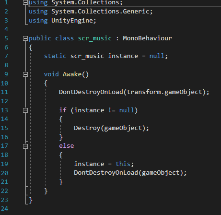Click transform.gameObject argument on line 11
This screenshot has width=221, height=215.
164,92
